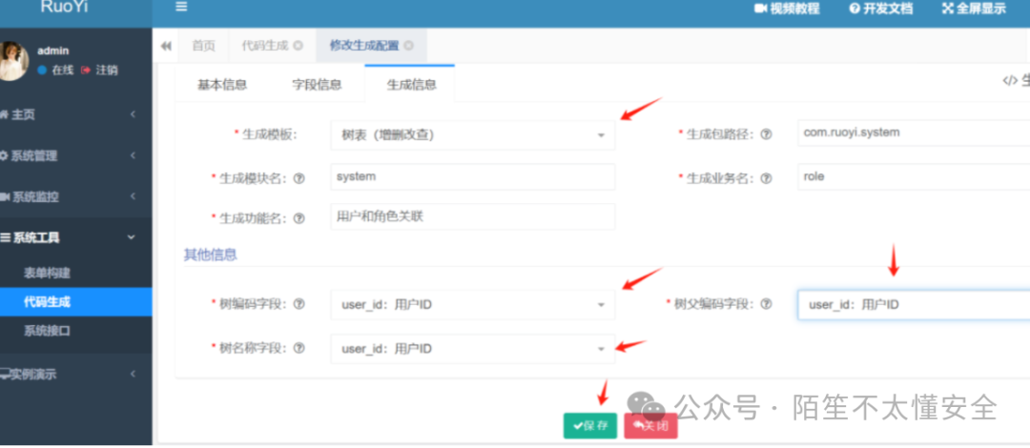Click the 生成模块名 help icon
Image resolution: width=1030 pixels, height=448 pixels.
299,178
